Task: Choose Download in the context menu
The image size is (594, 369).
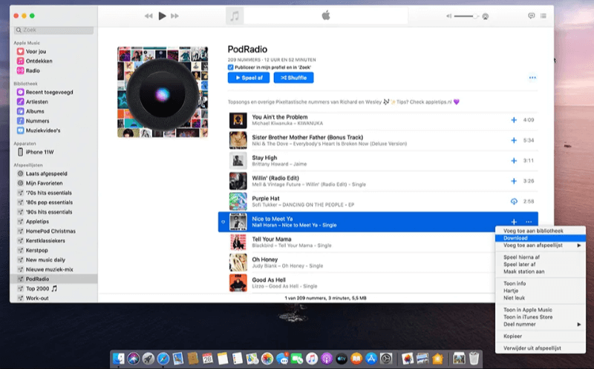Action: pyautogui.click(x=515, y=238)
